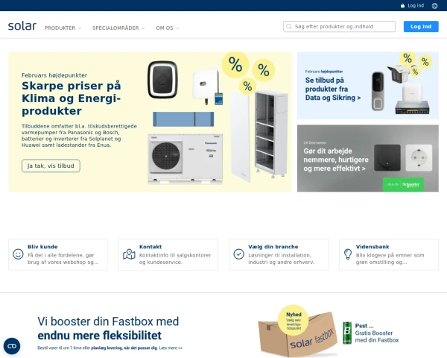Focus the product search field

click(339, 27)
